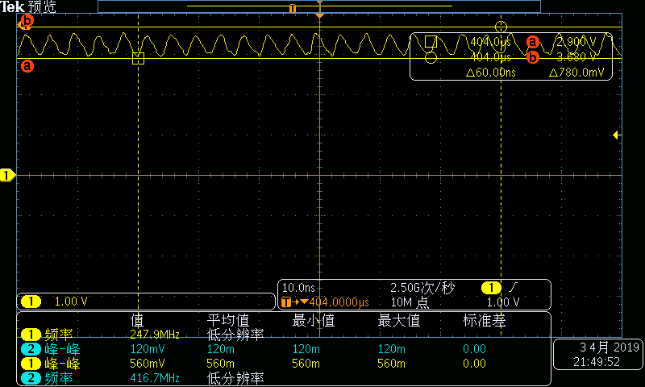The image size is (645, 387).
Task: Click the 21:49:52 time display
Action: pyautogui.click(x=597, y=362)
